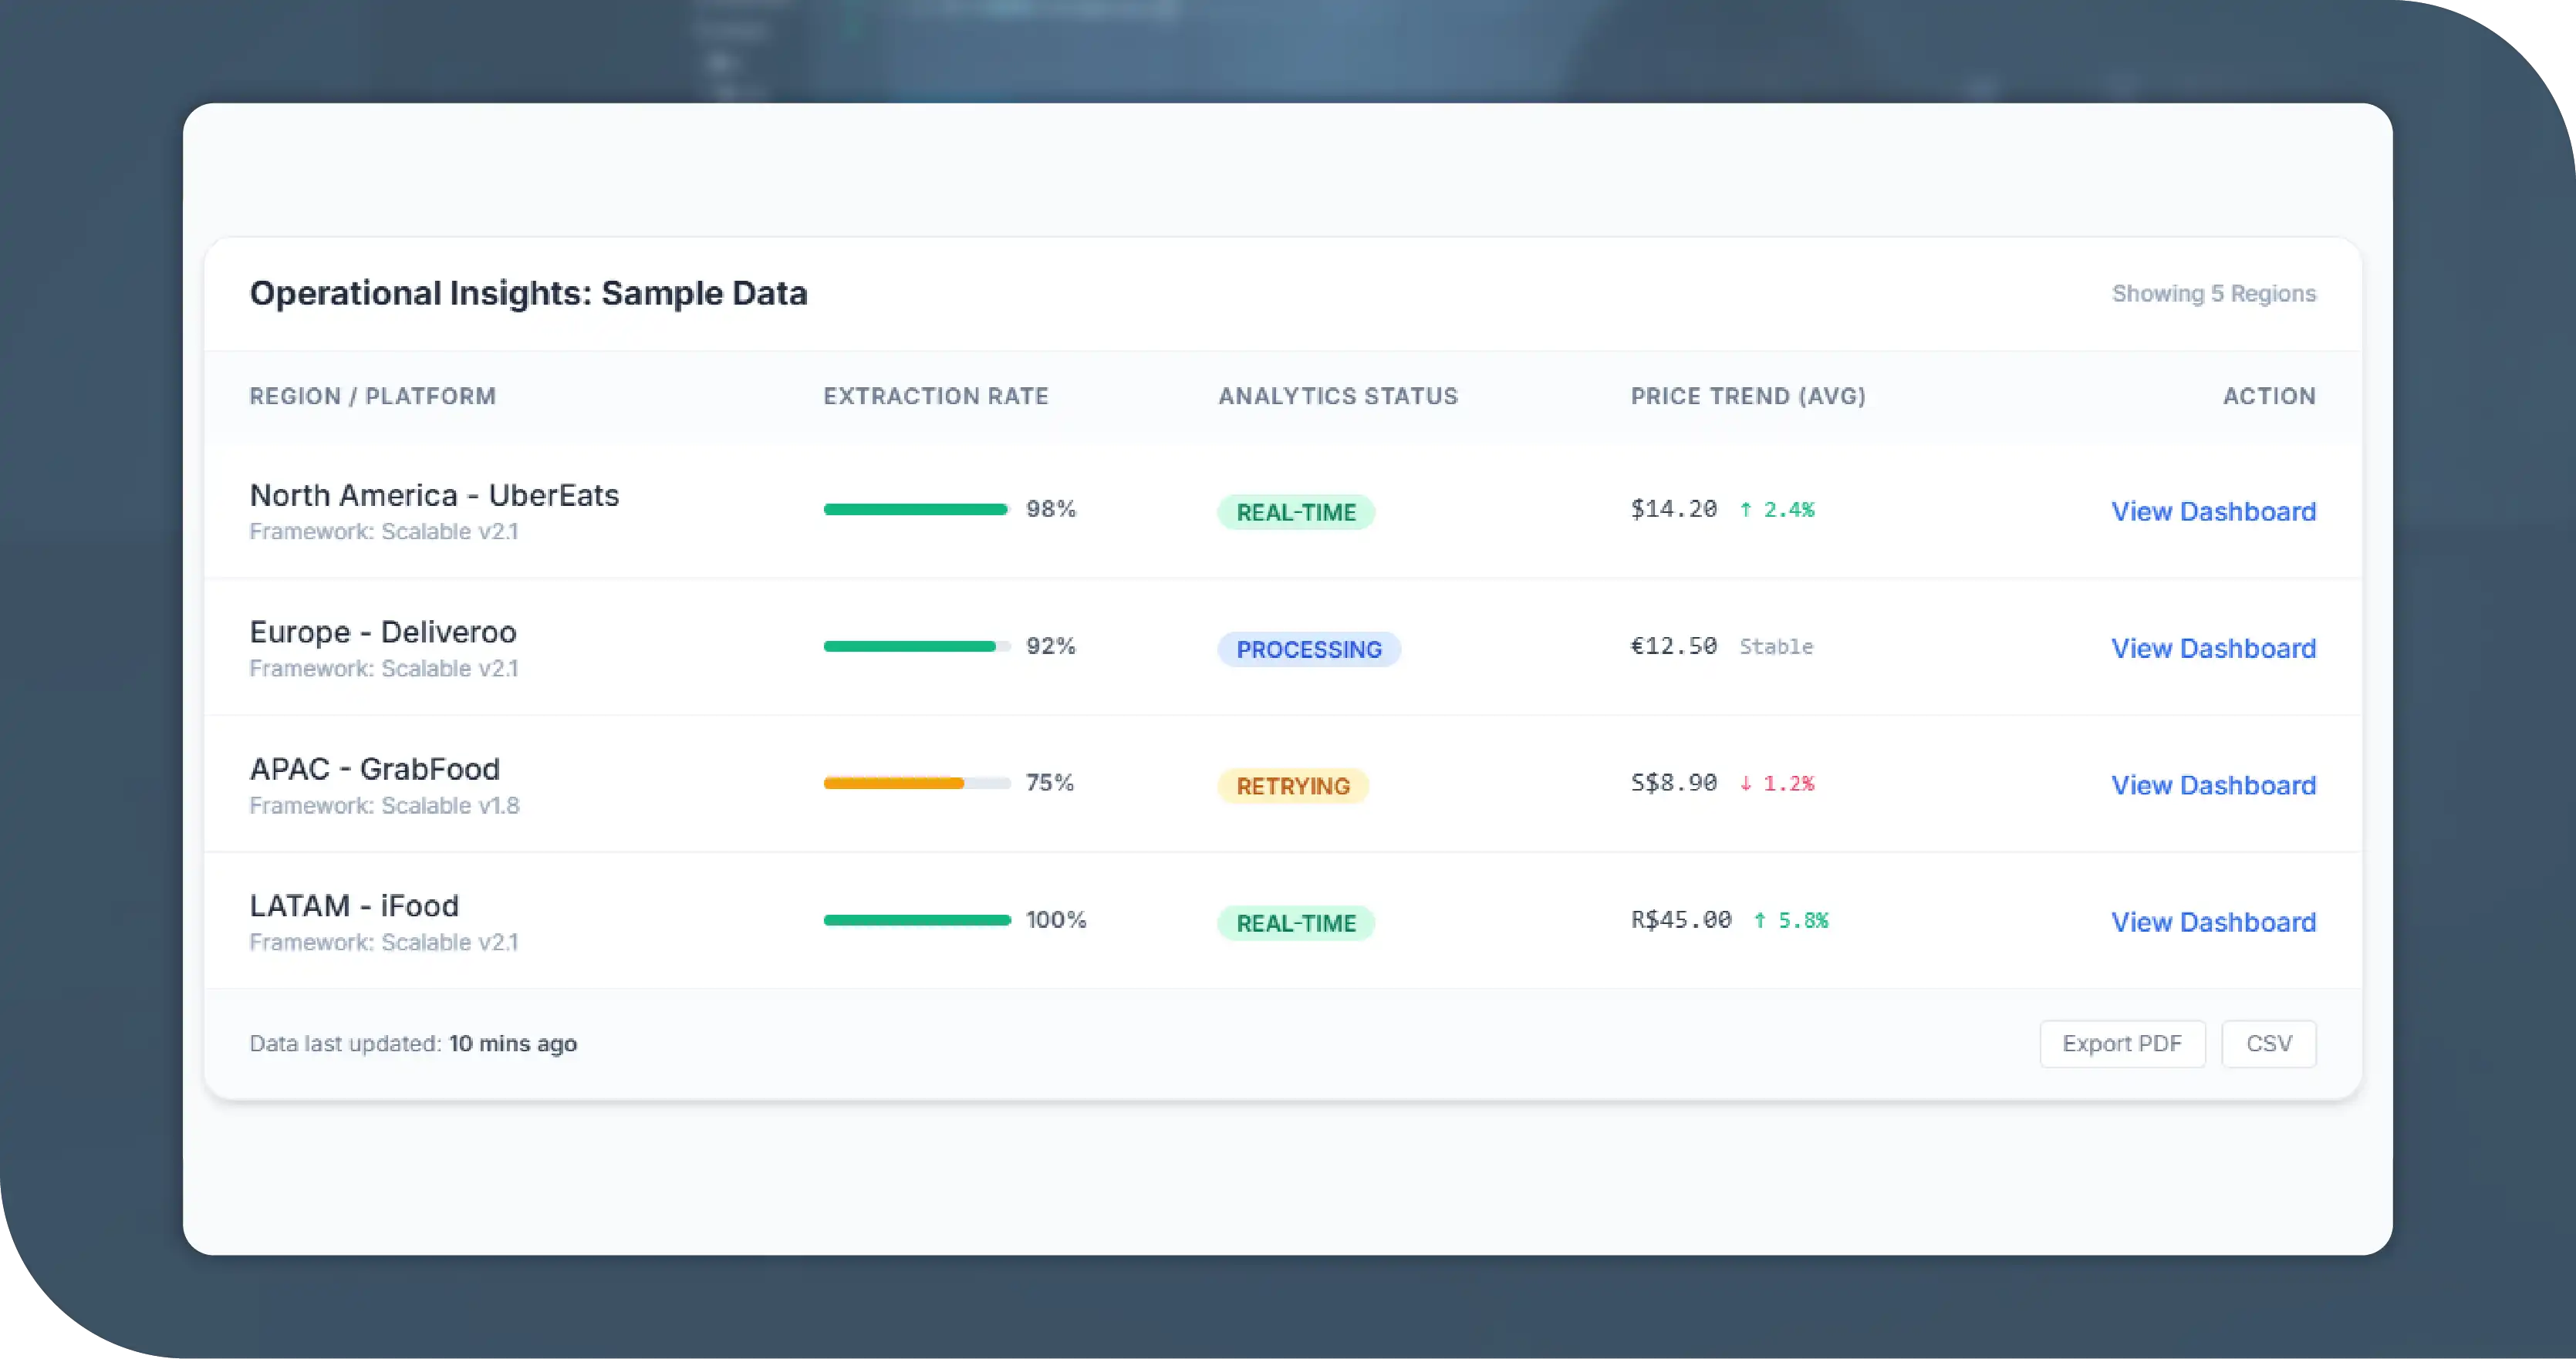Image resolution: width=2576 pixels, height=1359 pixels.
Task: Click the green up arrow 5.8% trend
Action: [1791, 920]
